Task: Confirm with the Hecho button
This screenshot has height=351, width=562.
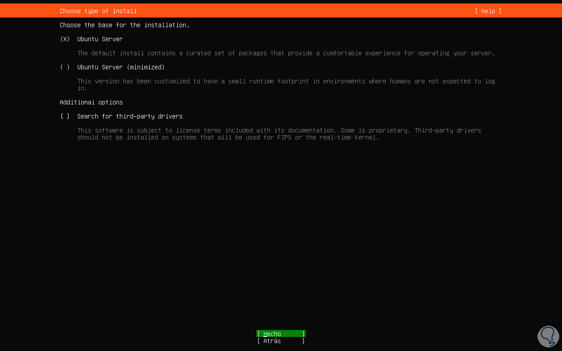Action: click(281, 334)
